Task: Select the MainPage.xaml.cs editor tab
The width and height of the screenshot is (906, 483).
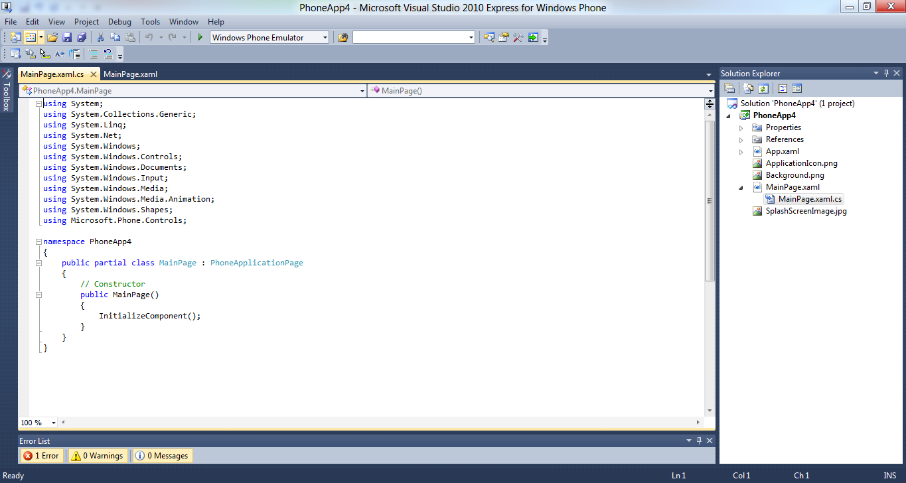Action: [52, 74]
